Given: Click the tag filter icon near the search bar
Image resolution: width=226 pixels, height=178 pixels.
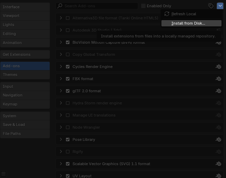Looking at the screenshot, I should 211,6.
